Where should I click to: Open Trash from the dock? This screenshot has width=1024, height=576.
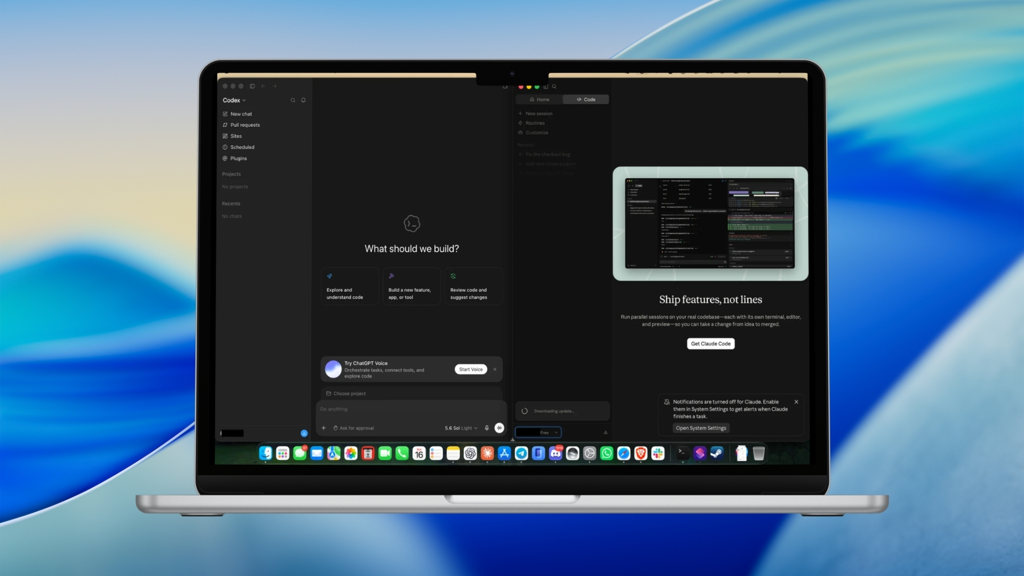[758, 453]
